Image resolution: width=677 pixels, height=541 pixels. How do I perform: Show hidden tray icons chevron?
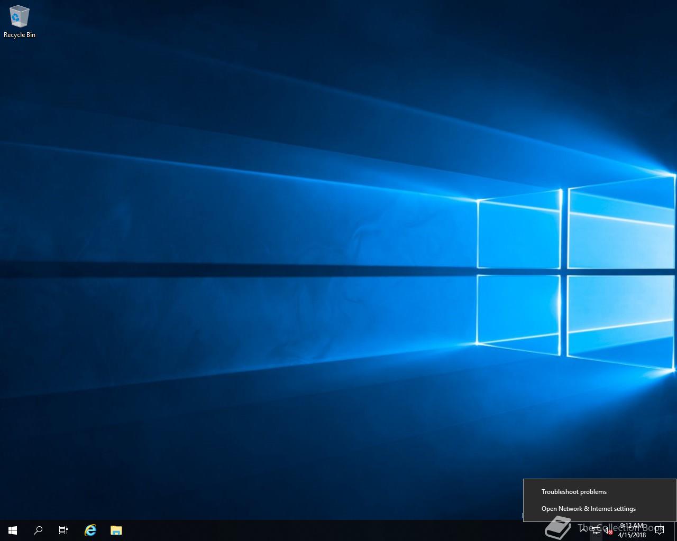(x=583, y=530)
